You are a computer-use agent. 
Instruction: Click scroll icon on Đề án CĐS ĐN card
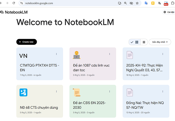pos(77,93)
